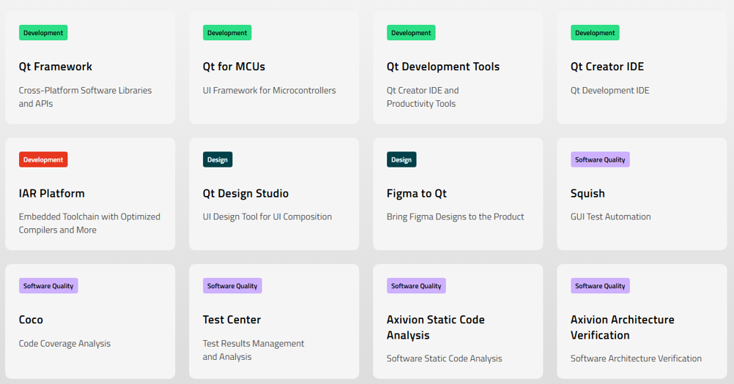Screen dimensions: 734x384
Task: Click 'Code Coverage Analysis' description
Action: 64,343
